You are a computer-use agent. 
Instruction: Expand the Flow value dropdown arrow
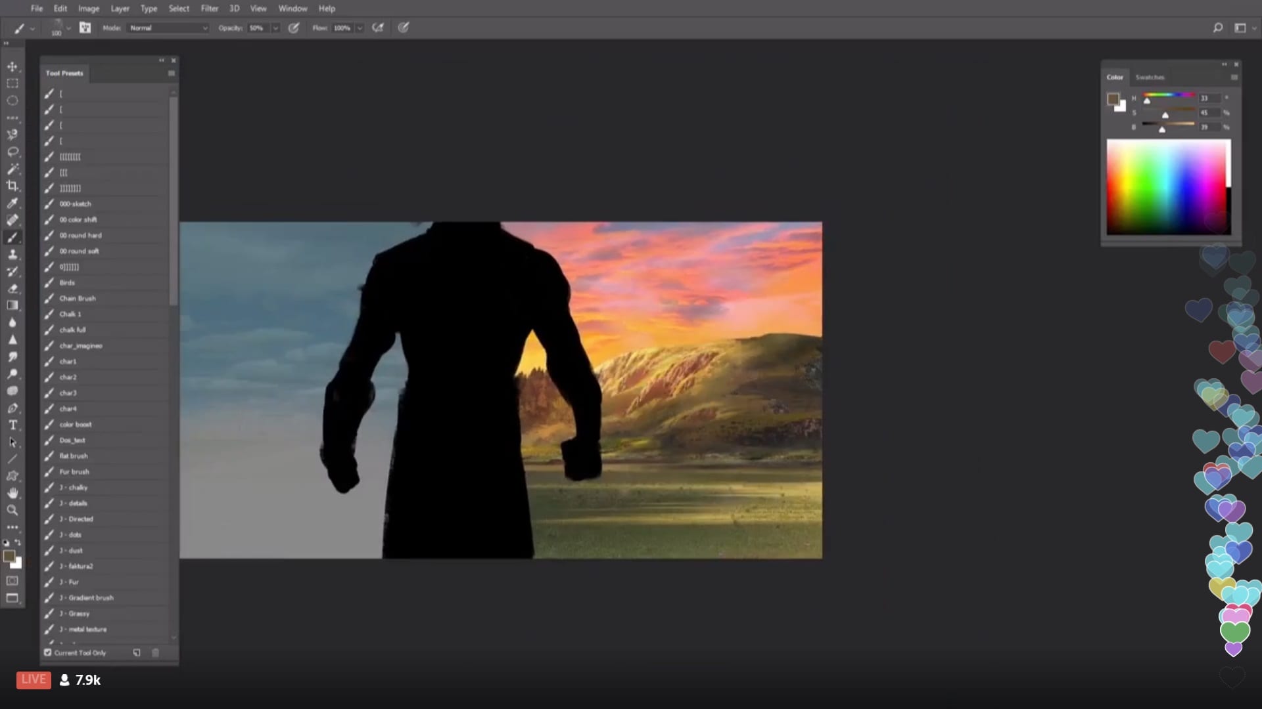360,28
